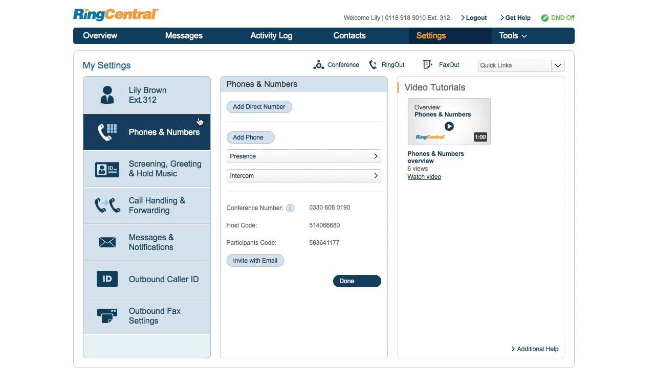Click the Call Handling forwarding phones icon
The height and width of the screenshot is (368, 655).
107,205
